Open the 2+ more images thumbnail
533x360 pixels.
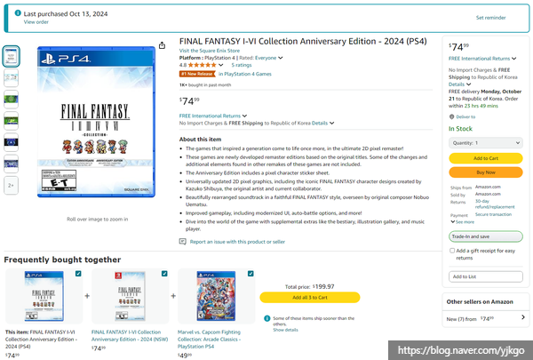[x=11, y=185]
